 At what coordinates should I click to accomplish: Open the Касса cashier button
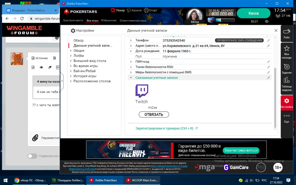pyautogui.click(x=253, y=13)
